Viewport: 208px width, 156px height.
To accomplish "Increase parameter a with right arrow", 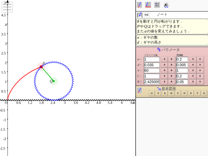I will (171, 59).
